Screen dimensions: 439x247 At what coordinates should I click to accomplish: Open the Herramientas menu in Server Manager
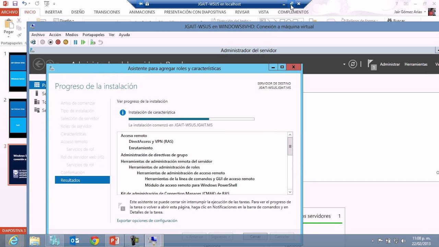coord(416,64)
